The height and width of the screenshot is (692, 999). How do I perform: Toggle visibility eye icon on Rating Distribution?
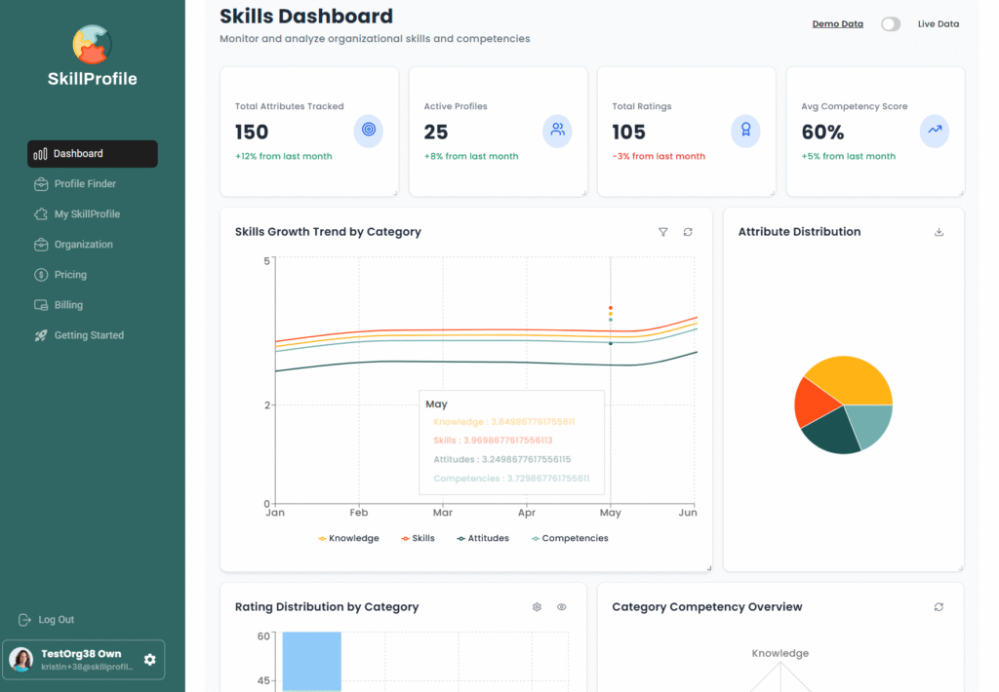[x=562, y=607]
